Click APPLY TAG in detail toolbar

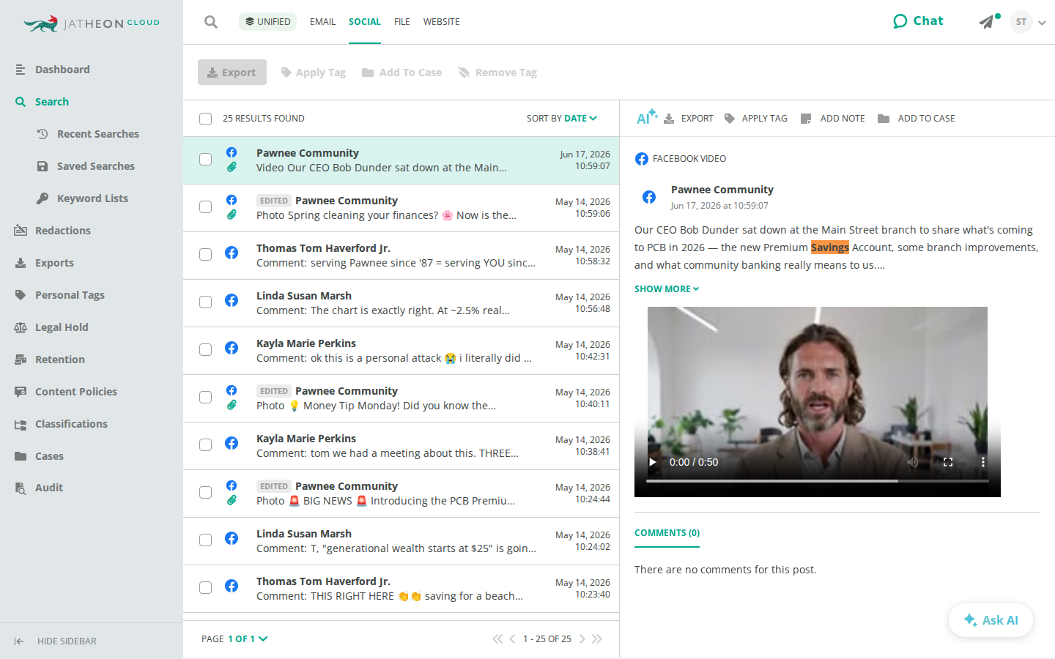click(756, 119)
